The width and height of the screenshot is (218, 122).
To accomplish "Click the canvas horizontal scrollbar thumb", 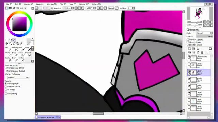I will pyautogui.click(x=98, y=114).
